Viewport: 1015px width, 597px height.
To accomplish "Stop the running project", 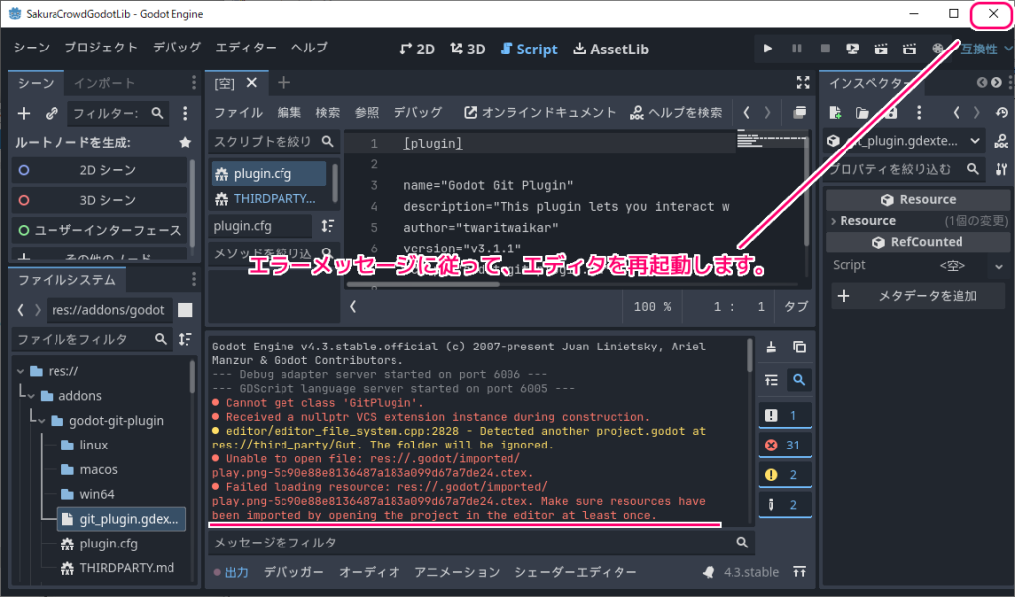I will (825, 47).
